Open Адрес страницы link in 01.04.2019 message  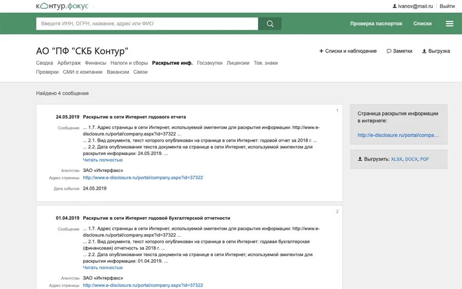point(143,285)
